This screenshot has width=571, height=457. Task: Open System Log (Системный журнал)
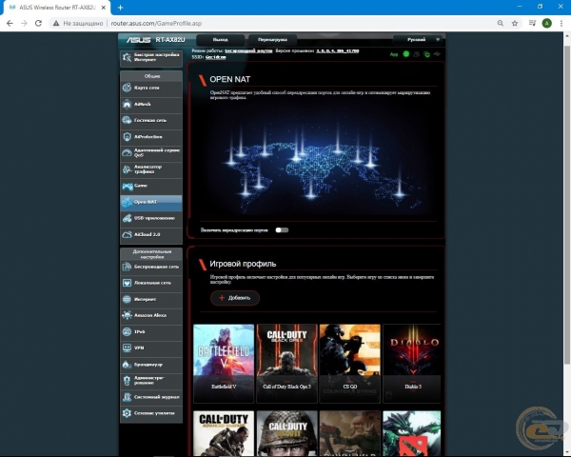pyautogui.click(x=151, y=397)
